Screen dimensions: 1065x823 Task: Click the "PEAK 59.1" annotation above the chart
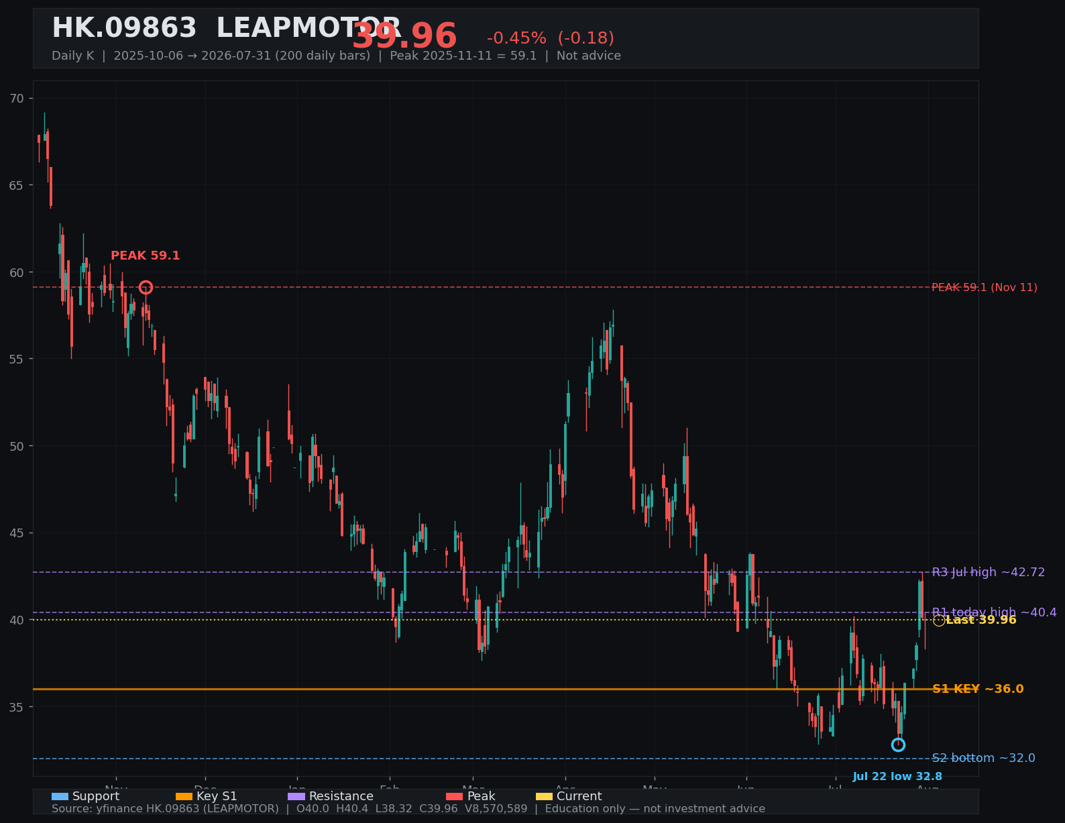[x=146, y=256]
